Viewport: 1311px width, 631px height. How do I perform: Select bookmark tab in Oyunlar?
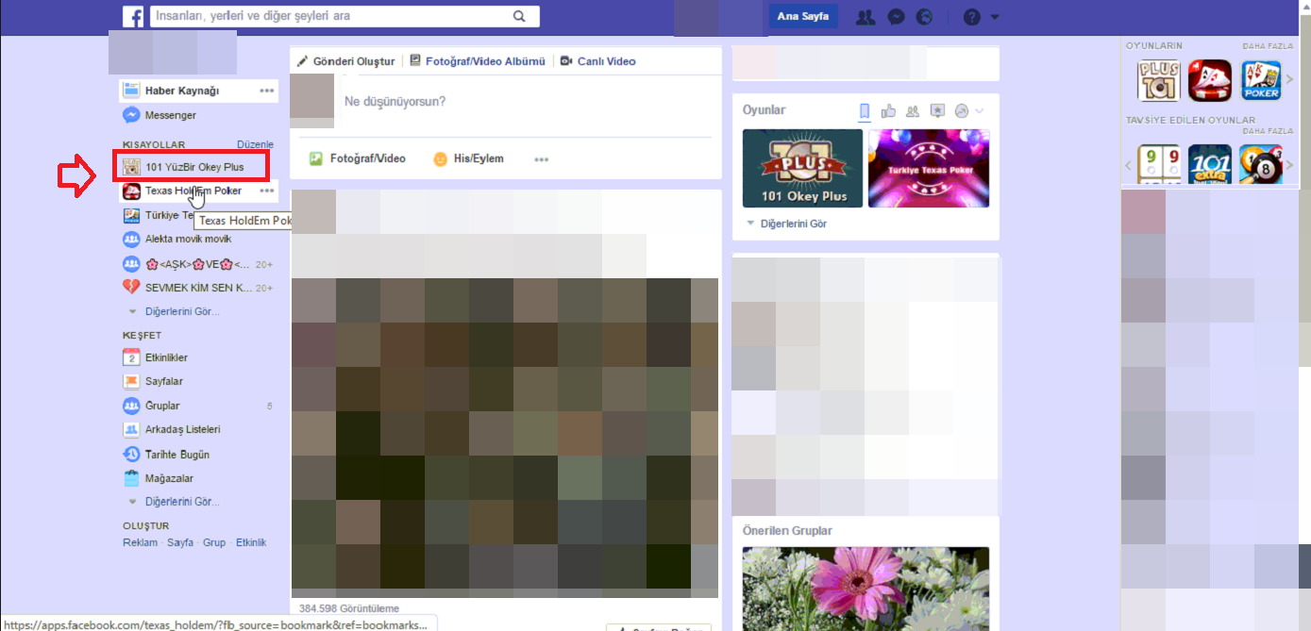(865, 111)
